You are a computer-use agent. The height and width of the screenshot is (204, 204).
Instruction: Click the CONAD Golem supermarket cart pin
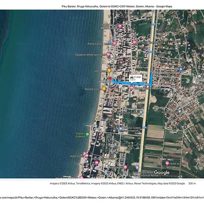(121, 129)
